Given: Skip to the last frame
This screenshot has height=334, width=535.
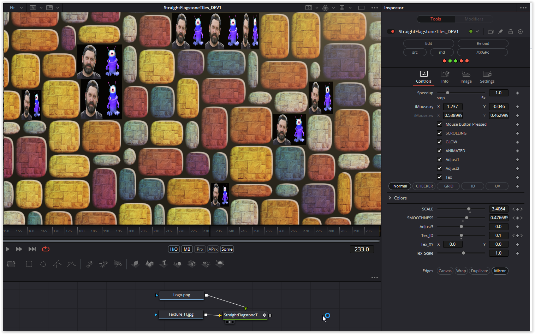Looking at the screenshot, I should pos(32,249).
